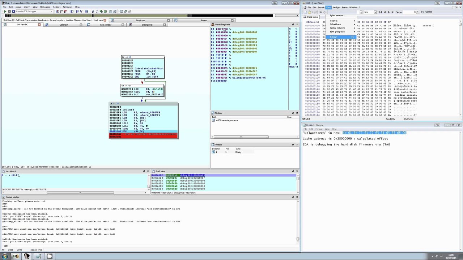463x260 pixels.
Task: Go to previous sector in HxD
Action: click(385, 12)
